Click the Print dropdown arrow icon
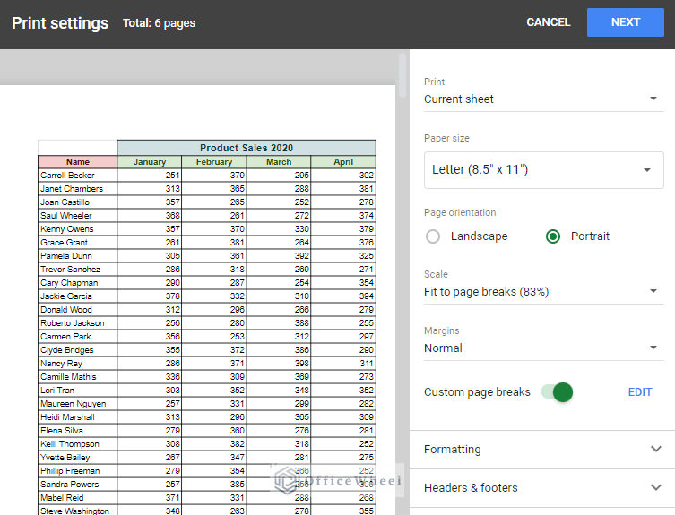 (653, 99)
